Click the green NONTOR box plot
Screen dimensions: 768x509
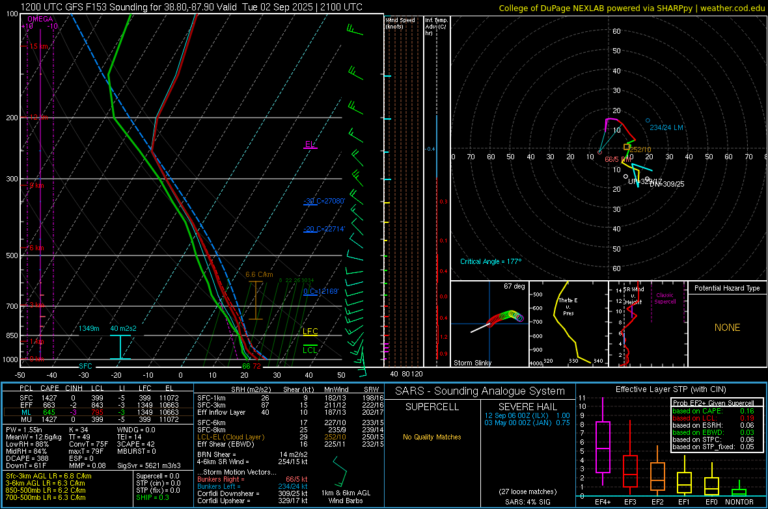tap(739, 489)
